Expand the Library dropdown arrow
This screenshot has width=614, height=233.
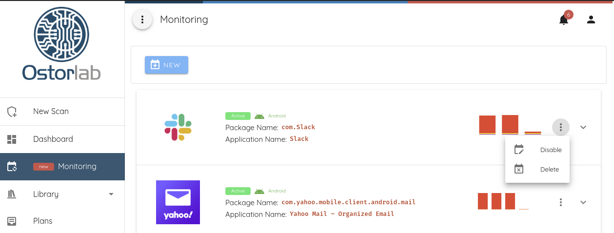tap(111, 194)
